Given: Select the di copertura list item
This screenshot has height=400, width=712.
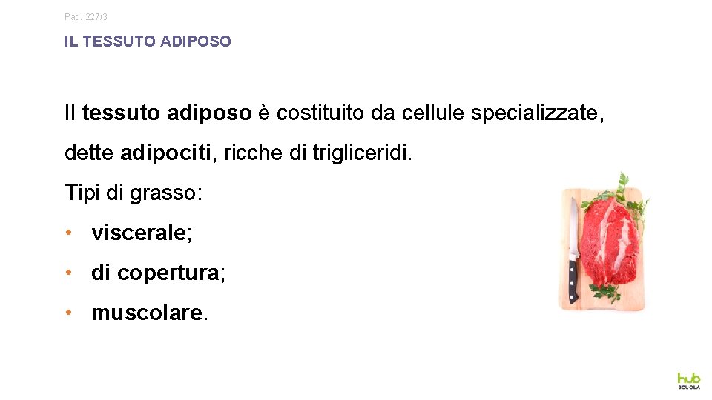Looking at the screenshot, I should click(158, 273).
